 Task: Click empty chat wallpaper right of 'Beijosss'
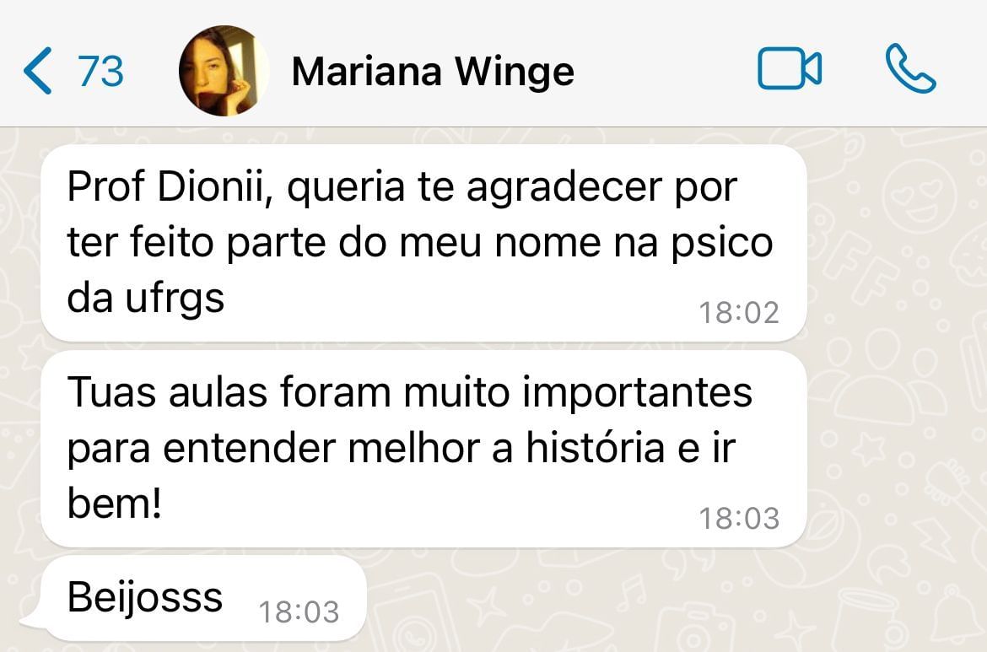coord(629,598)
